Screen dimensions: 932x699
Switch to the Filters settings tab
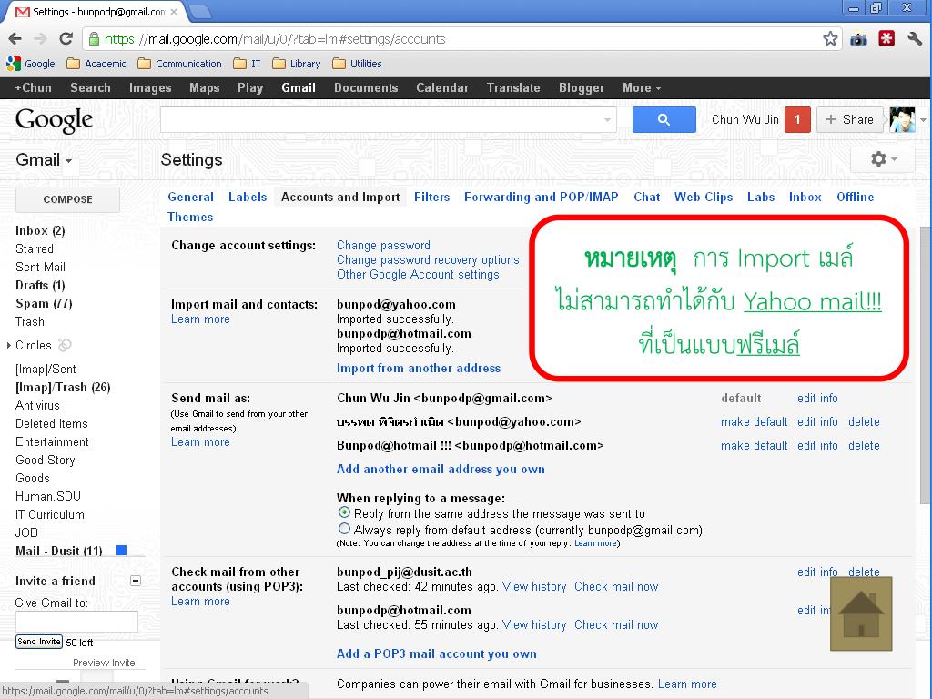point(431,198)
